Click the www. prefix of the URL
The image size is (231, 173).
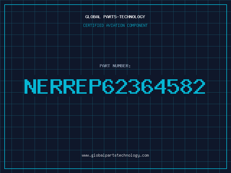tap(86, 155)
